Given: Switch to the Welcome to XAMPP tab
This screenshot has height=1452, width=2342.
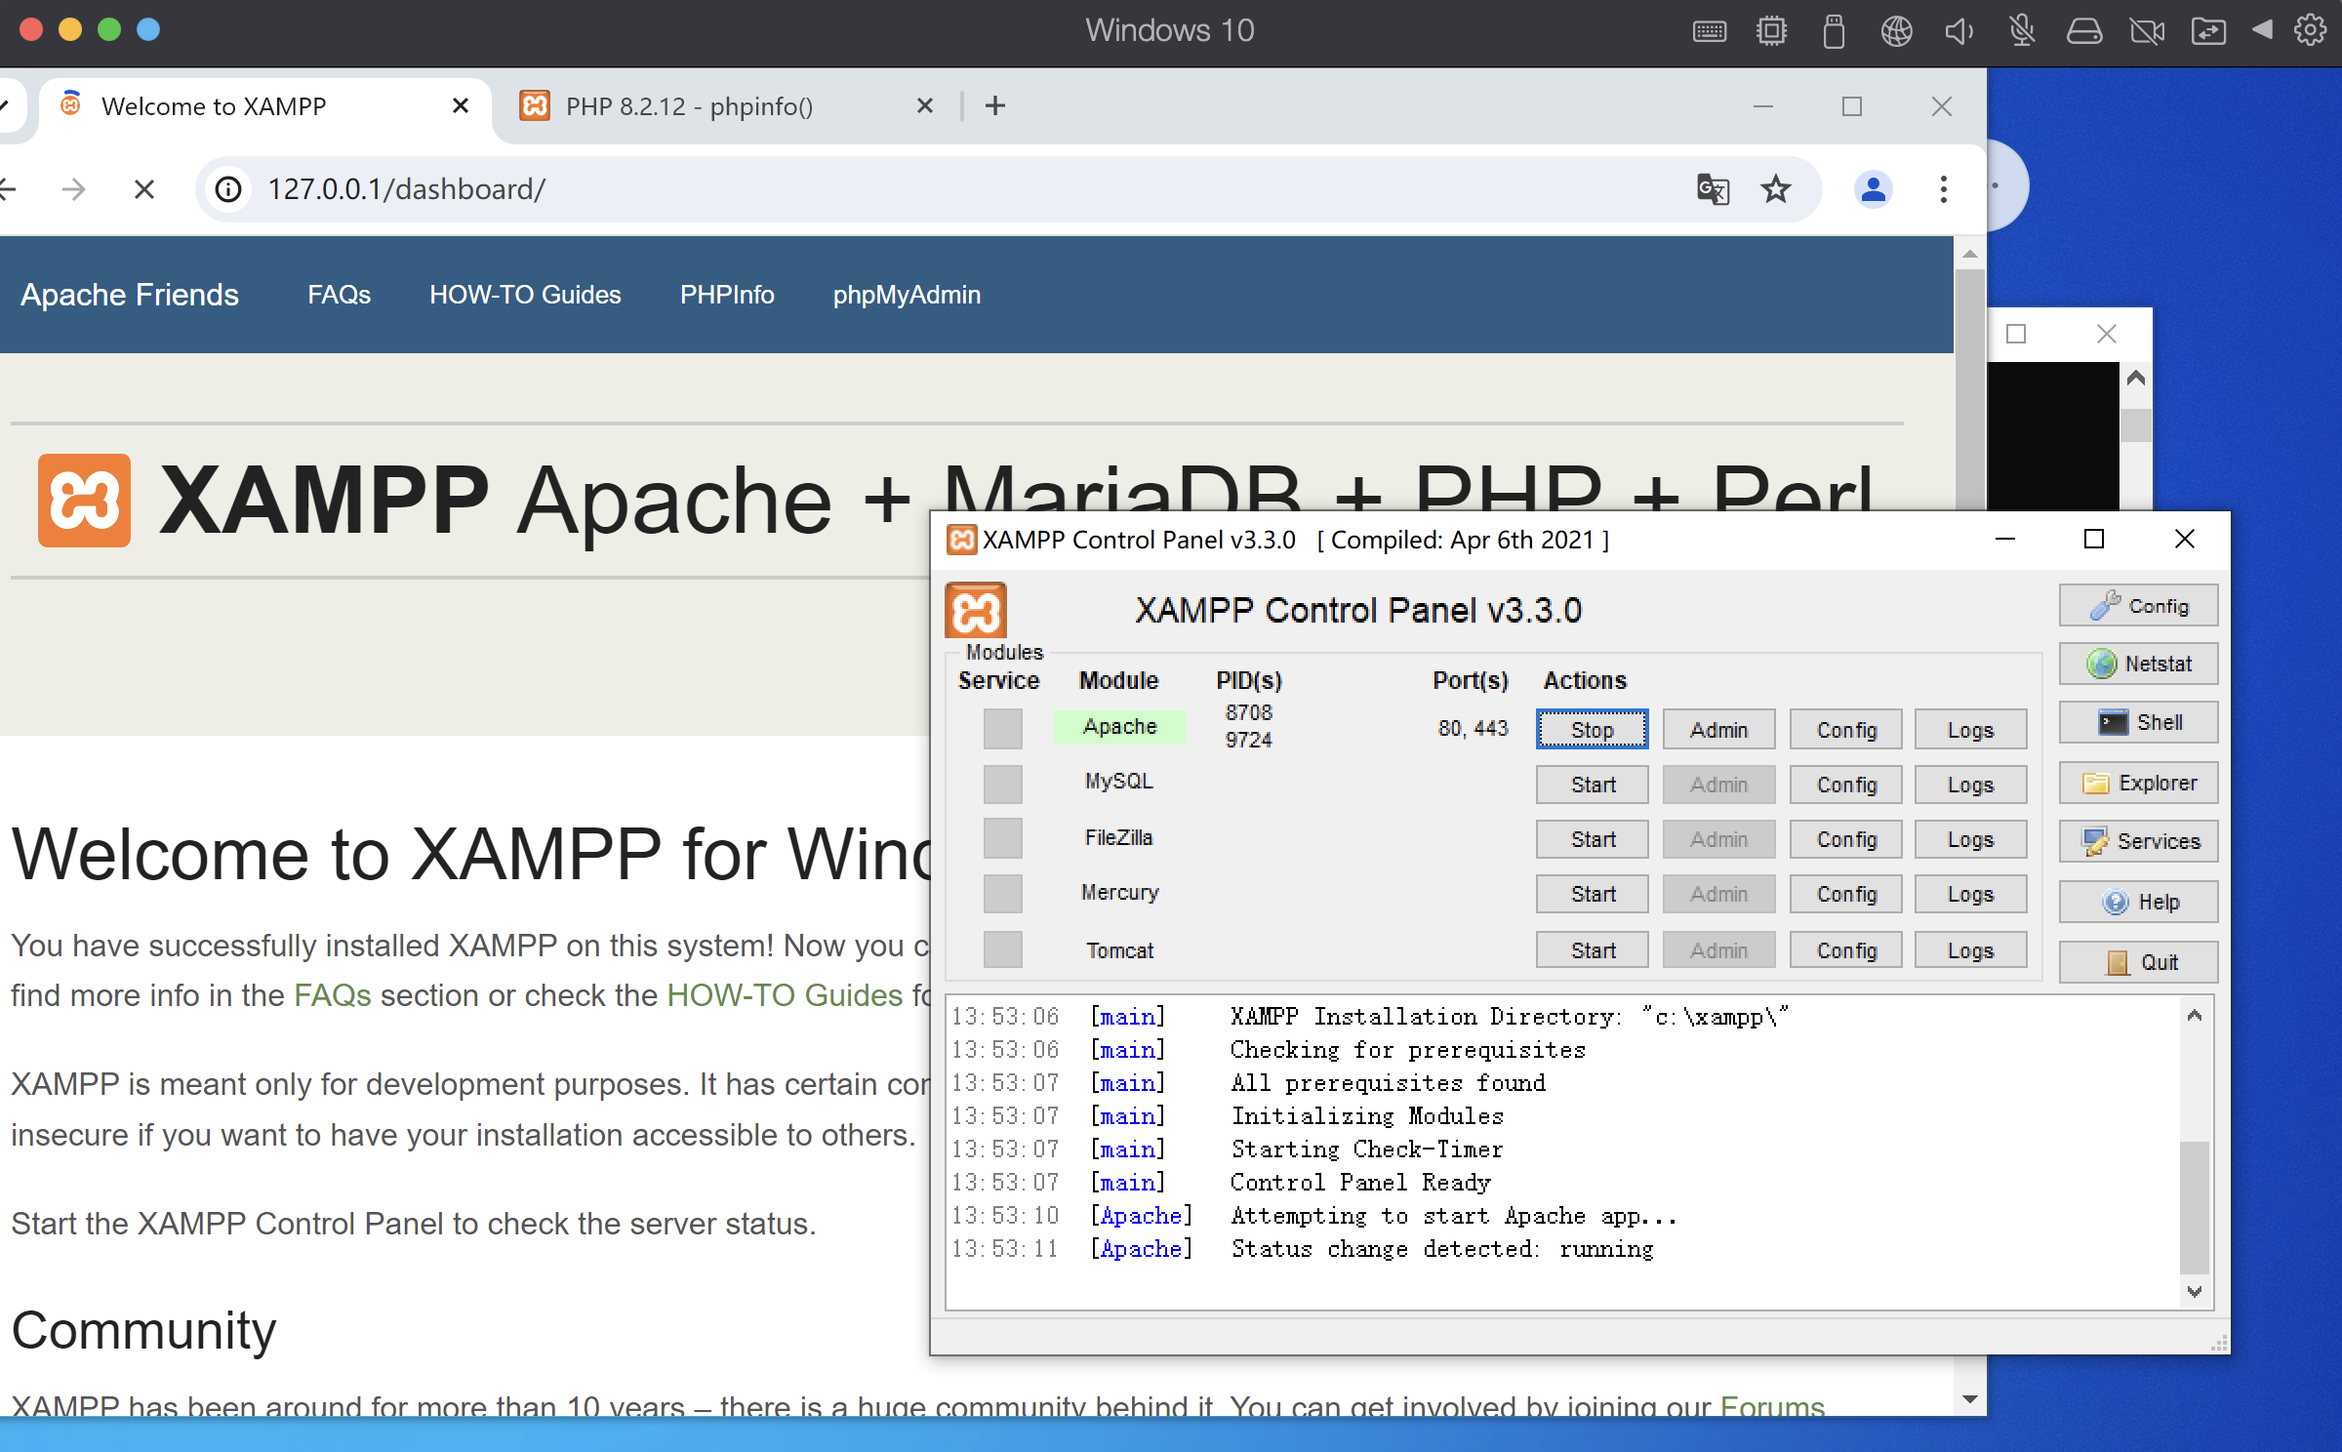Looking at the screenshot, I should 263,106.
